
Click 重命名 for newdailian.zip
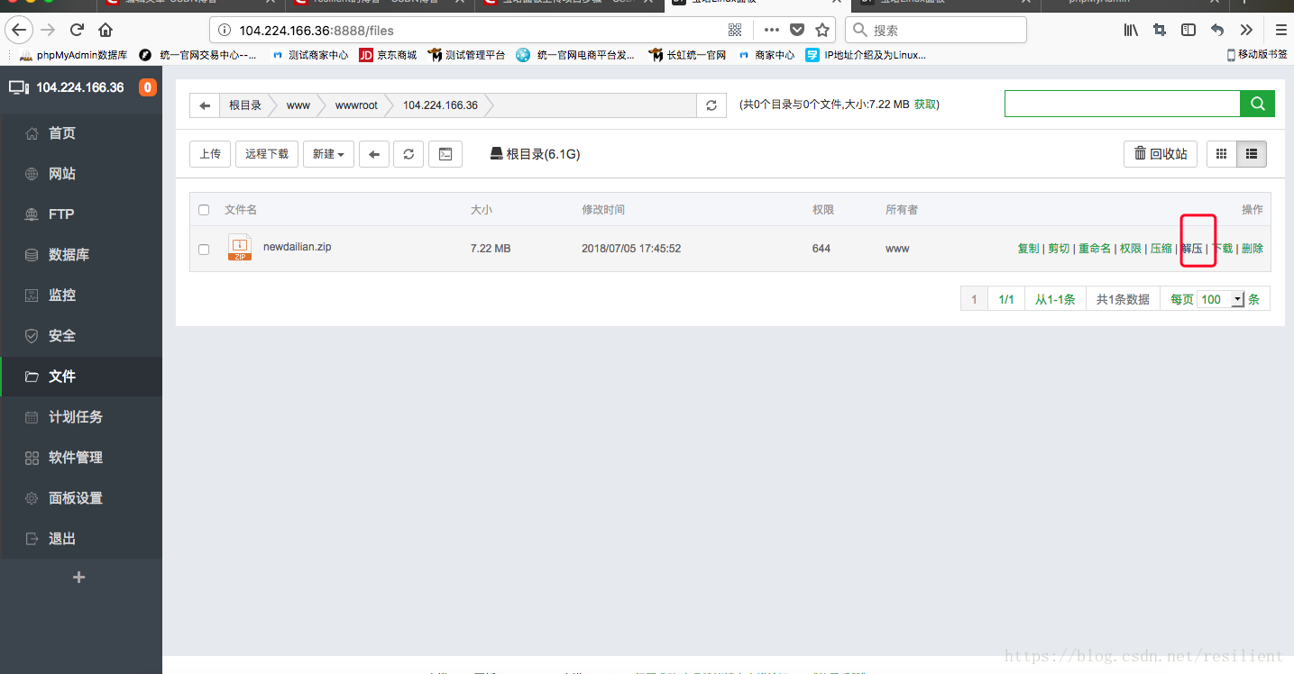1095,249
